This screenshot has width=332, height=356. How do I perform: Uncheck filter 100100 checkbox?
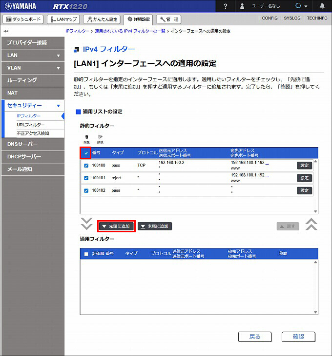(86, 166)
